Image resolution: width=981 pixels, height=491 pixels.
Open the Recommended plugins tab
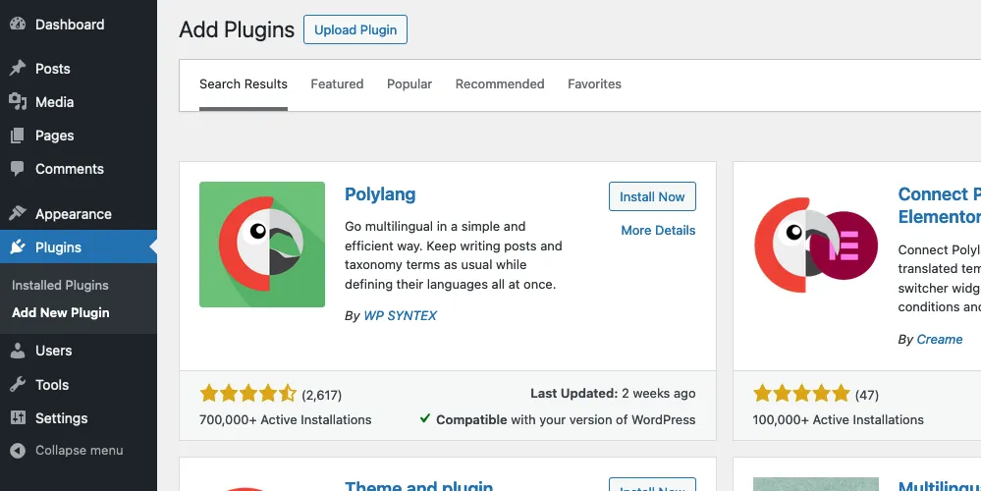point(500,83)
